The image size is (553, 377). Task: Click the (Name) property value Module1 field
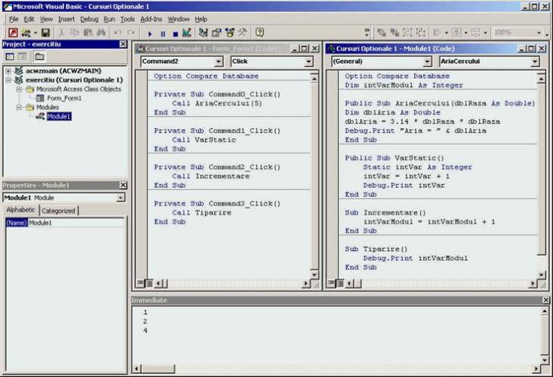(x=75, y=223)
